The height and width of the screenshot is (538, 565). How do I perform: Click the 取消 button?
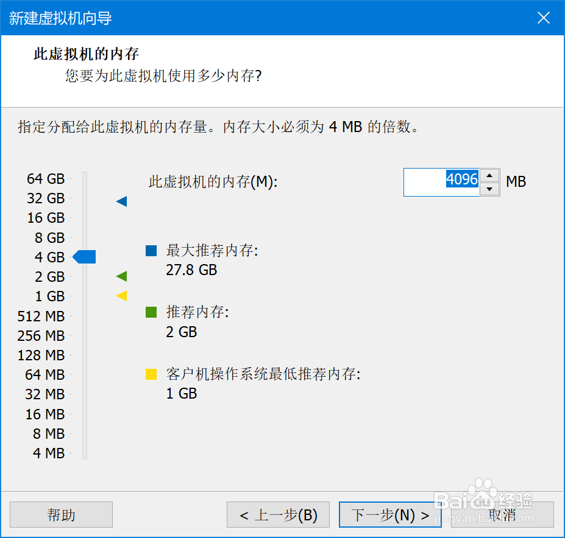click(502, 515)
